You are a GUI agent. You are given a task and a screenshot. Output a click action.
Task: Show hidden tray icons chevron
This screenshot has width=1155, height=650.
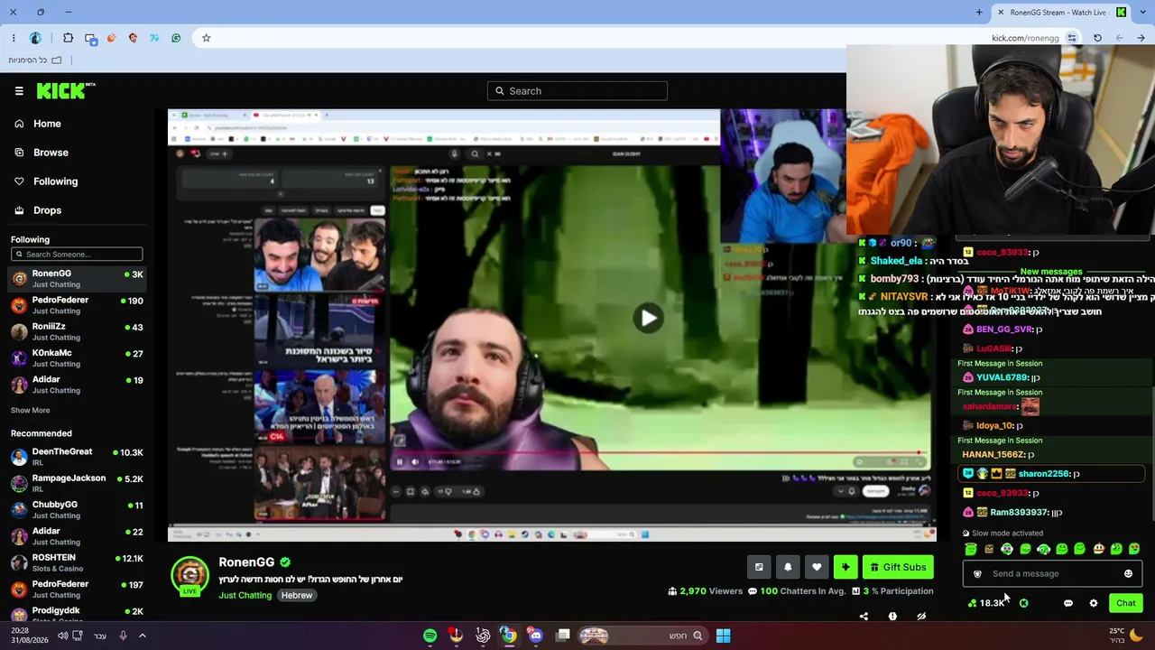[x=142, y=636]
